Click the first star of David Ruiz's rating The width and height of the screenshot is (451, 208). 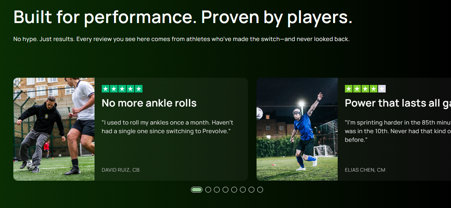point(106,89)
